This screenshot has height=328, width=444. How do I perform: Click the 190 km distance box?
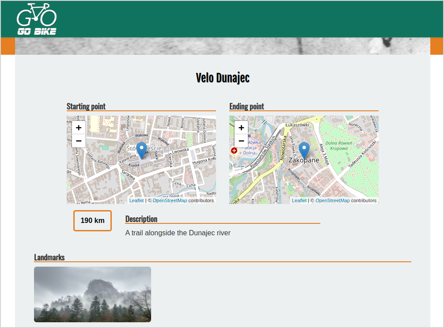92,220
